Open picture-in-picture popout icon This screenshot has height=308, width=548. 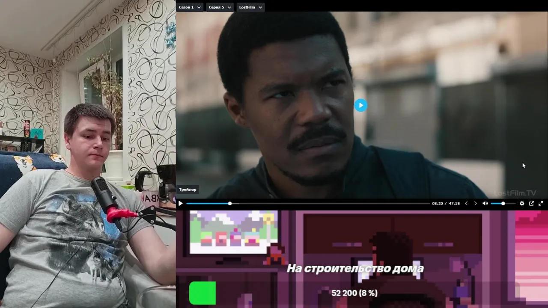(531, 204)
